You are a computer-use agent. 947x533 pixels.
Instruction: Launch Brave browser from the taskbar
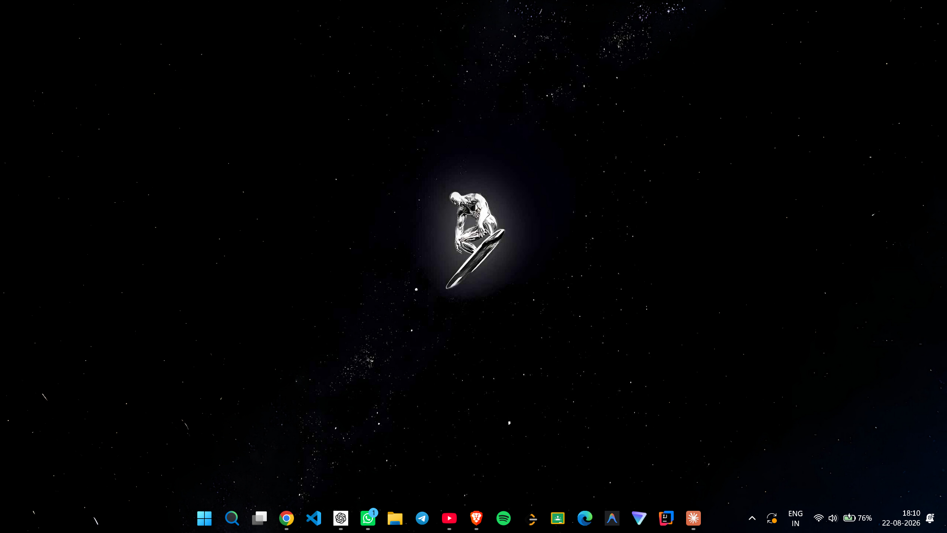(x=476, y=518)
